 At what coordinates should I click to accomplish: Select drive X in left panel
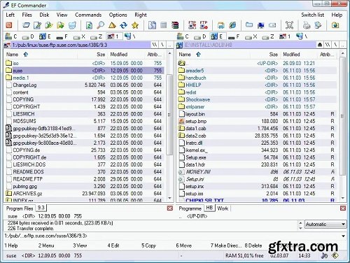click(x=79, y=36)
